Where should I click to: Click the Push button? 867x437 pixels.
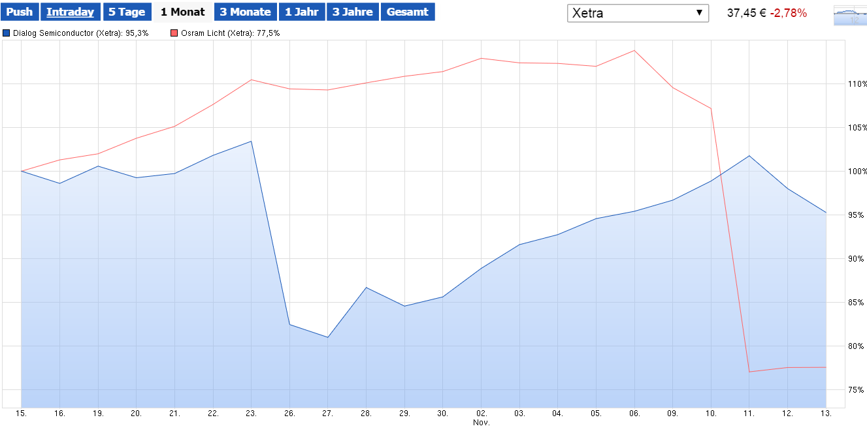pos(20,12)
